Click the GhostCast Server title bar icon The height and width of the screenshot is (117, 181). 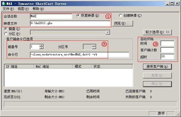pyautogui.click(x=4, y=4)
